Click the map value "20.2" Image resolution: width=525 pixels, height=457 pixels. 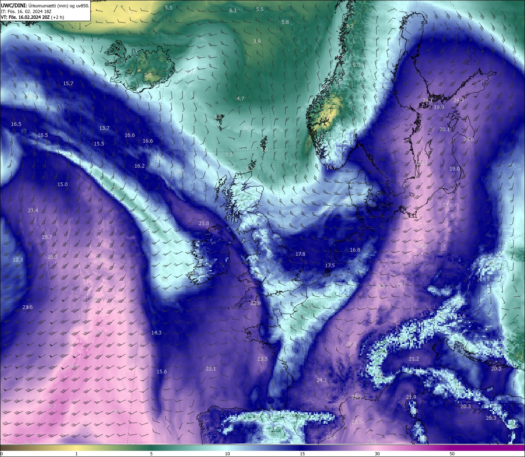(496, 369)
